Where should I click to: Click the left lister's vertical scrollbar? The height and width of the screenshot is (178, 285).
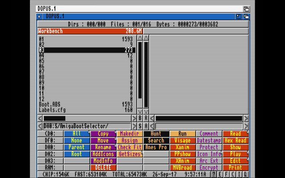(140, 75)
